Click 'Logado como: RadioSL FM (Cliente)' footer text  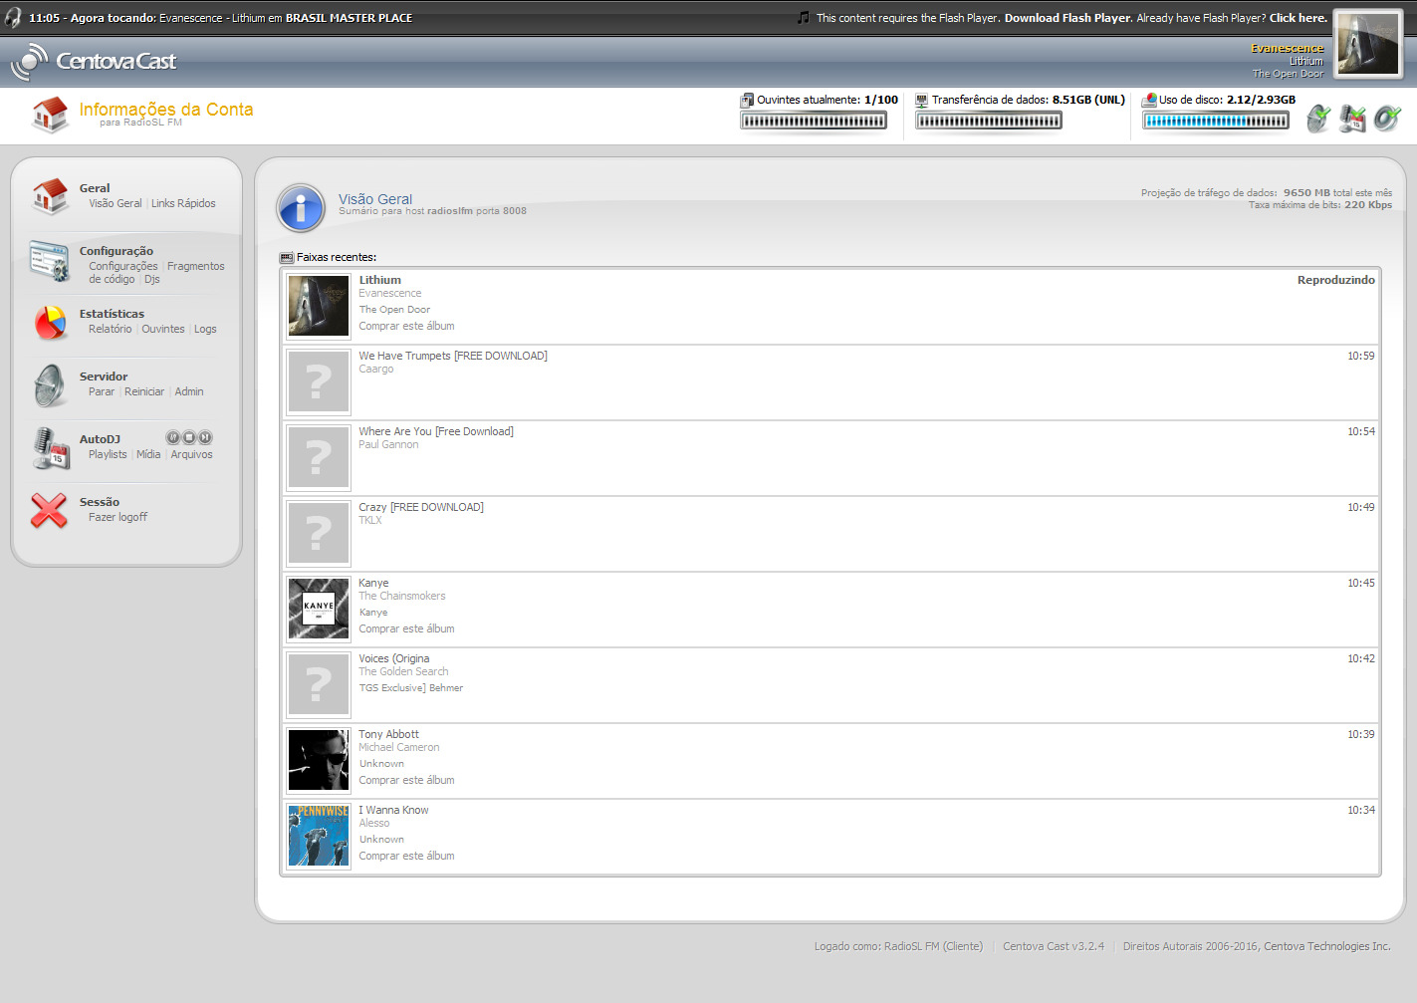(898, 946)
